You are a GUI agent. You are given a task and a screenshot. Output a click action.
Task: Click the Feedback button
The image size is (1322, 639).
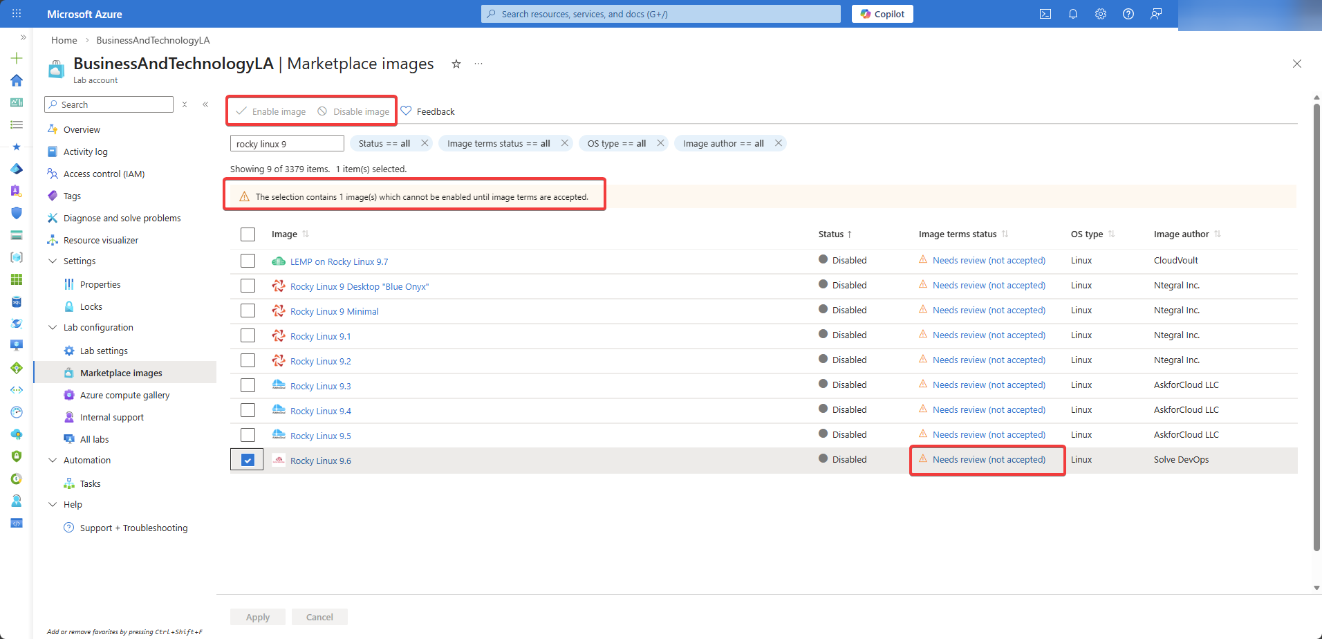[x=428, y=111]
